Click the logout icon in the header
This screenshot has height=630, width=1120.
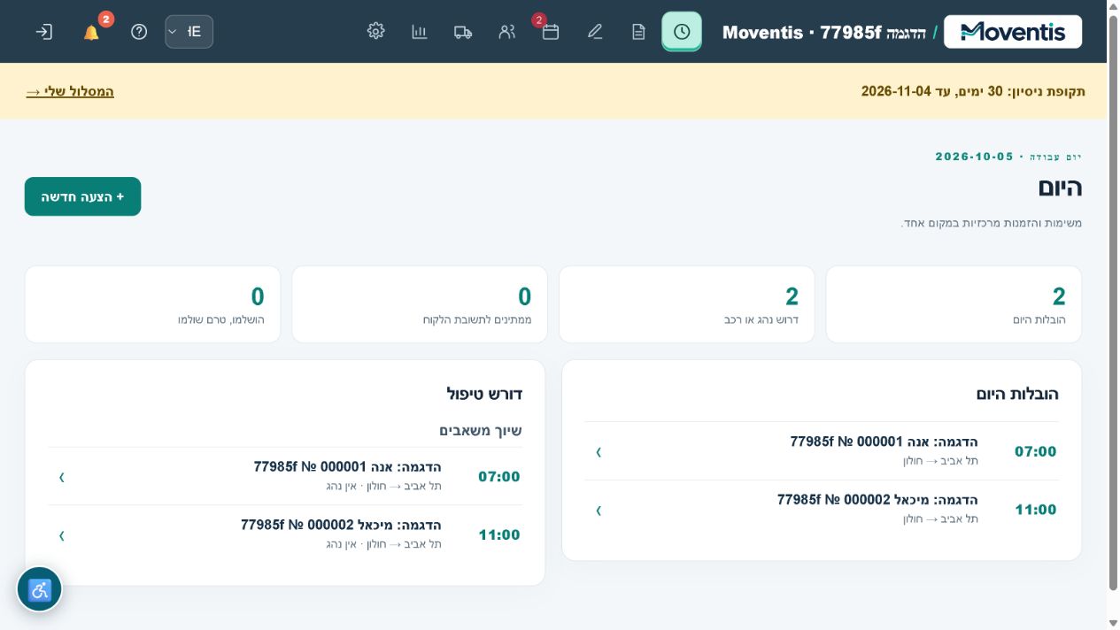click(x=43, y=32)
